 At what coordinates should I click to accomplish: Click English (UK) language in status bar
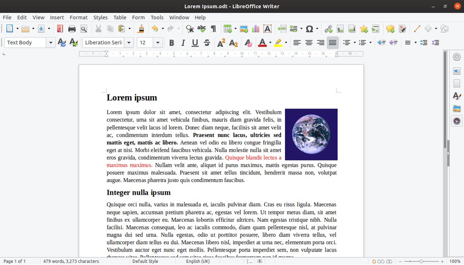[x=198, y=261]
